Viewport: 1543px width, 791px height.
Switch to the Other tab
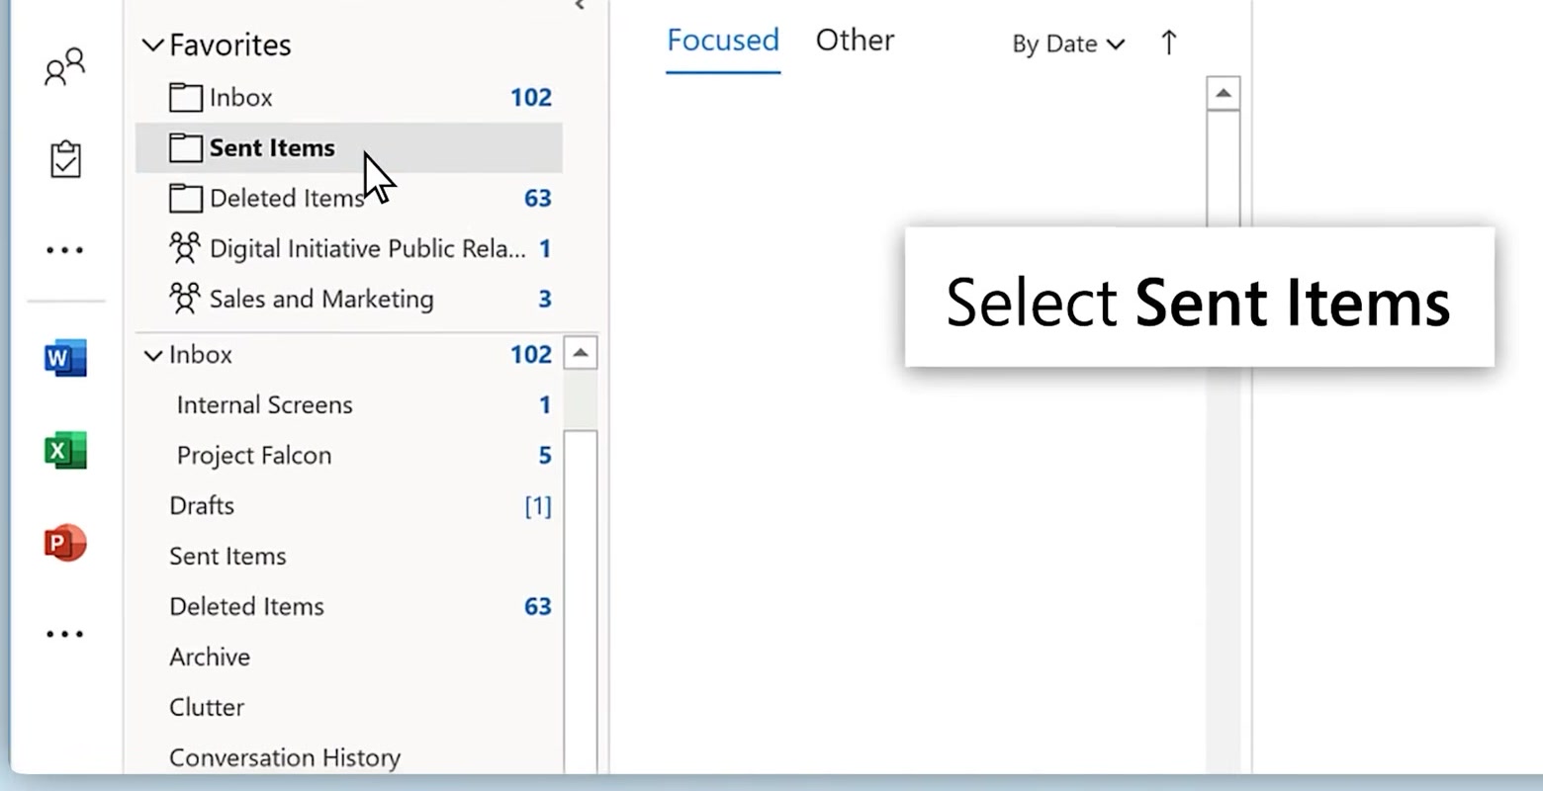pos(855,41)
